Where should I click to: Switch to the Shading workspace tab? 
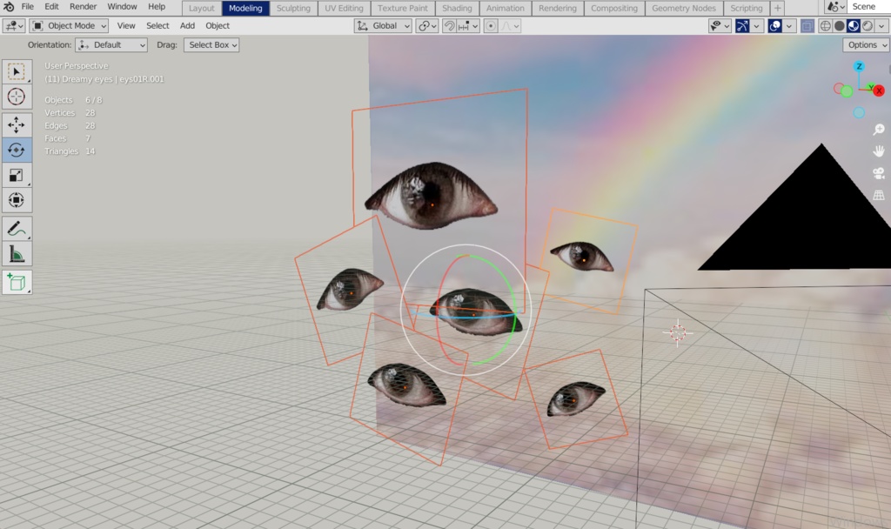pyautogui.click(x=457, y=8)
